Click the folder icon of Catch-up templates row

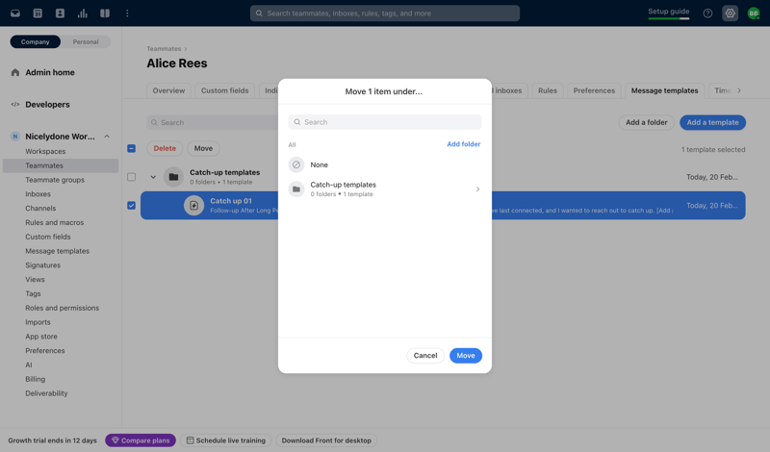click(173, 177)
